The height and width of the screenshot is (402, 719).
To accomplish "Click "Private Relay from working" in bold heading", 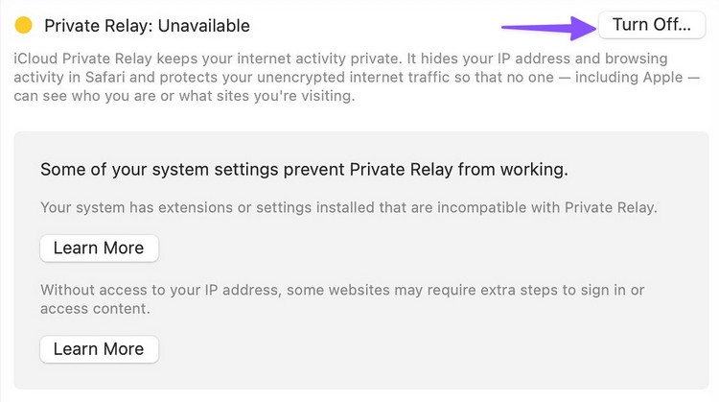I will tap(471, 170).
